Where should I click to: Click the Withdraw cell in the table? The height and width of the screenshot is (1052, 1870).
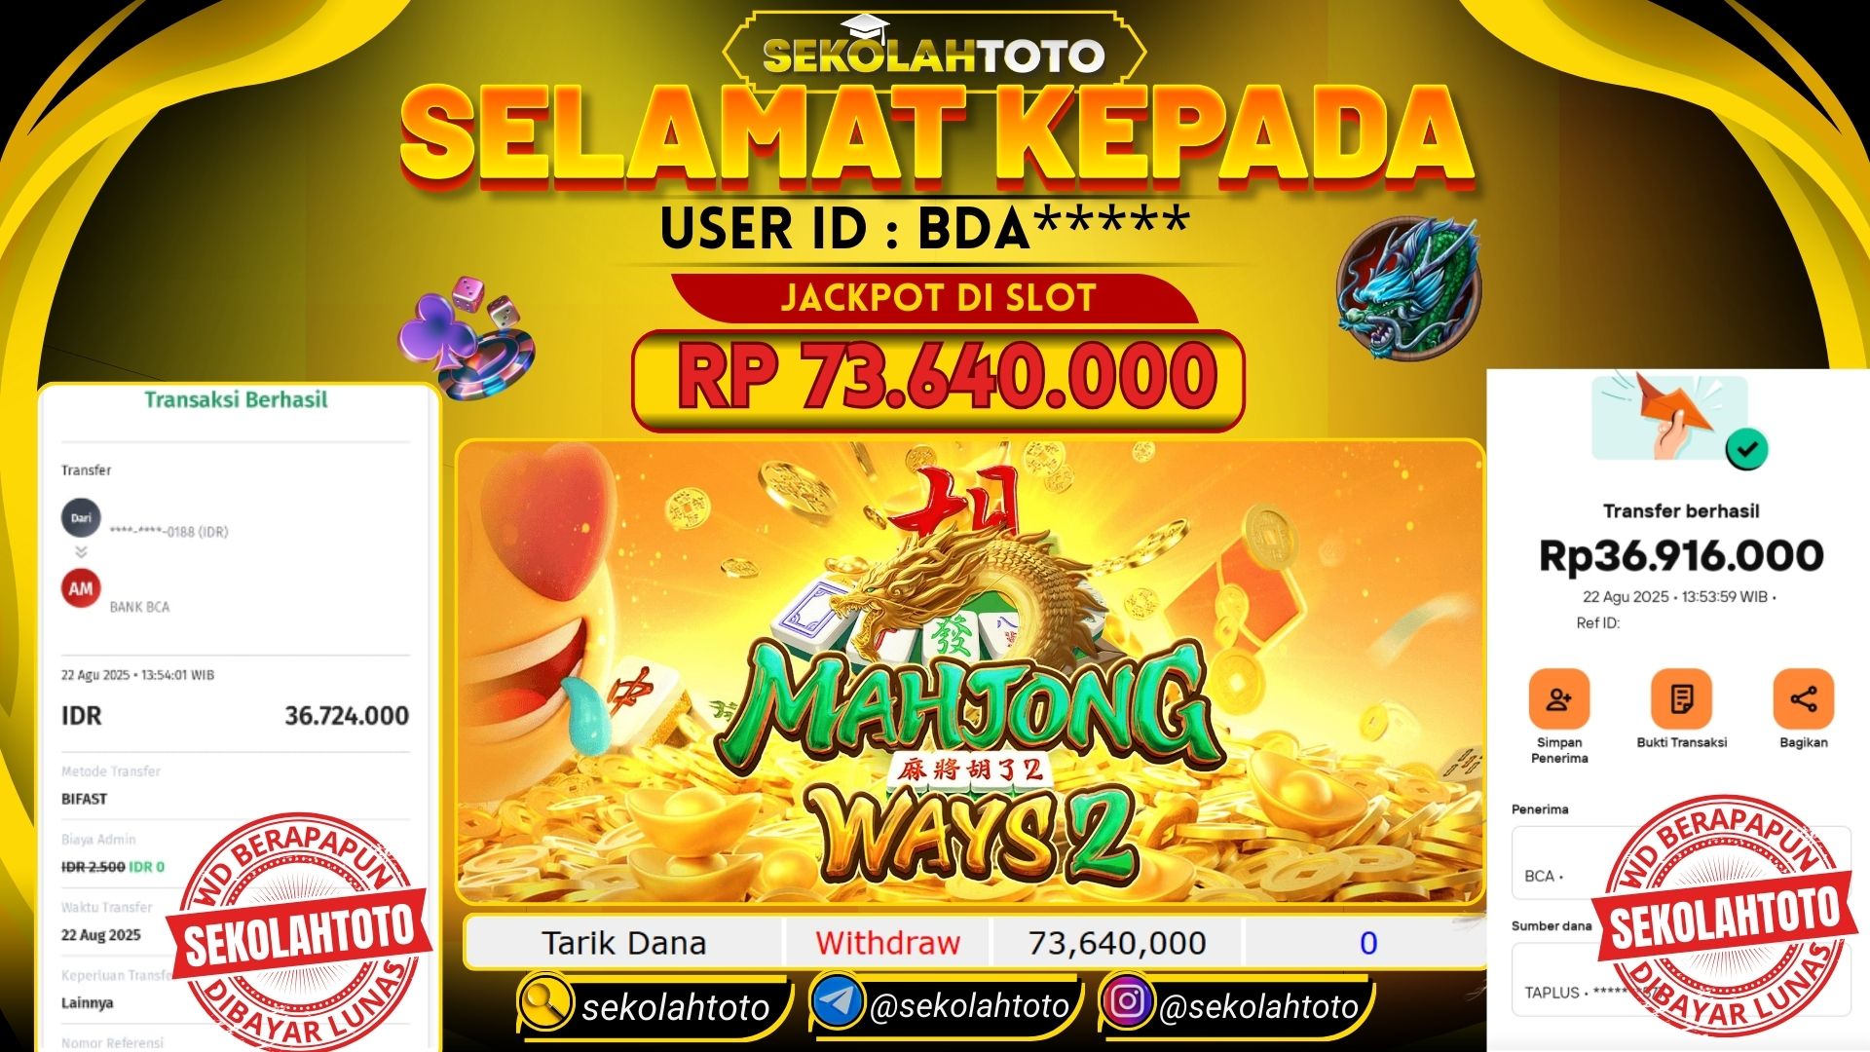[x=887, y=943]
